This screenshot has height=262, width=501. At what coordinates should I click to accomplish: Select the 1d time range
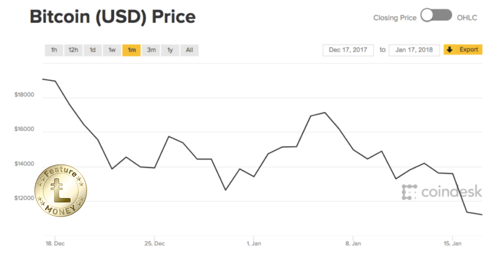93,50
